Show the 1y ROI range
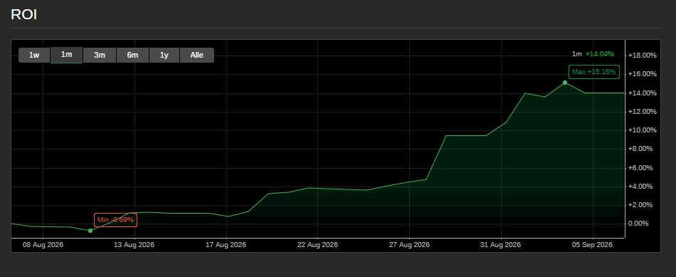 [x=164, y=56]
